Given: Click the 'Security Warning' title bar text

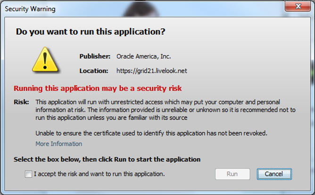Looking at the screenshot, I should [30, 9].
